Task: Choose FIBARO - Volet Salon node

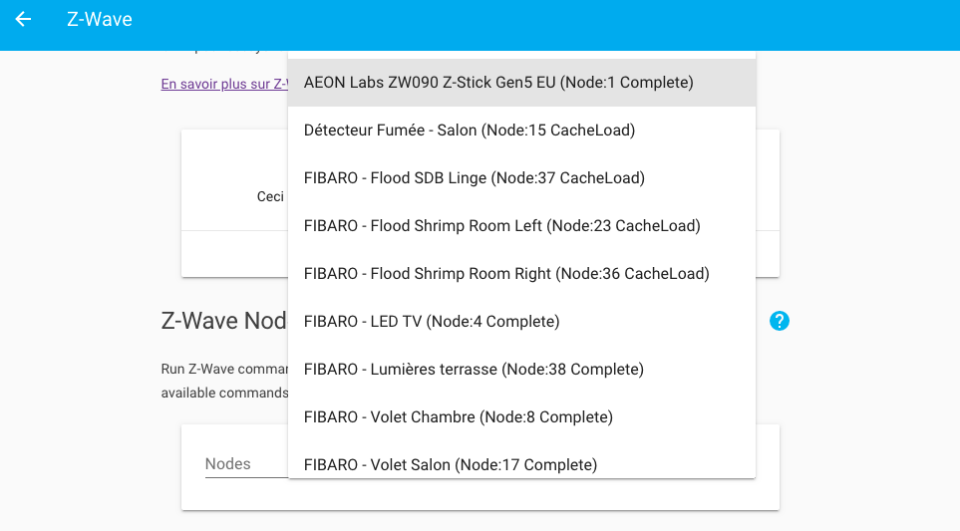Action: 451,464
